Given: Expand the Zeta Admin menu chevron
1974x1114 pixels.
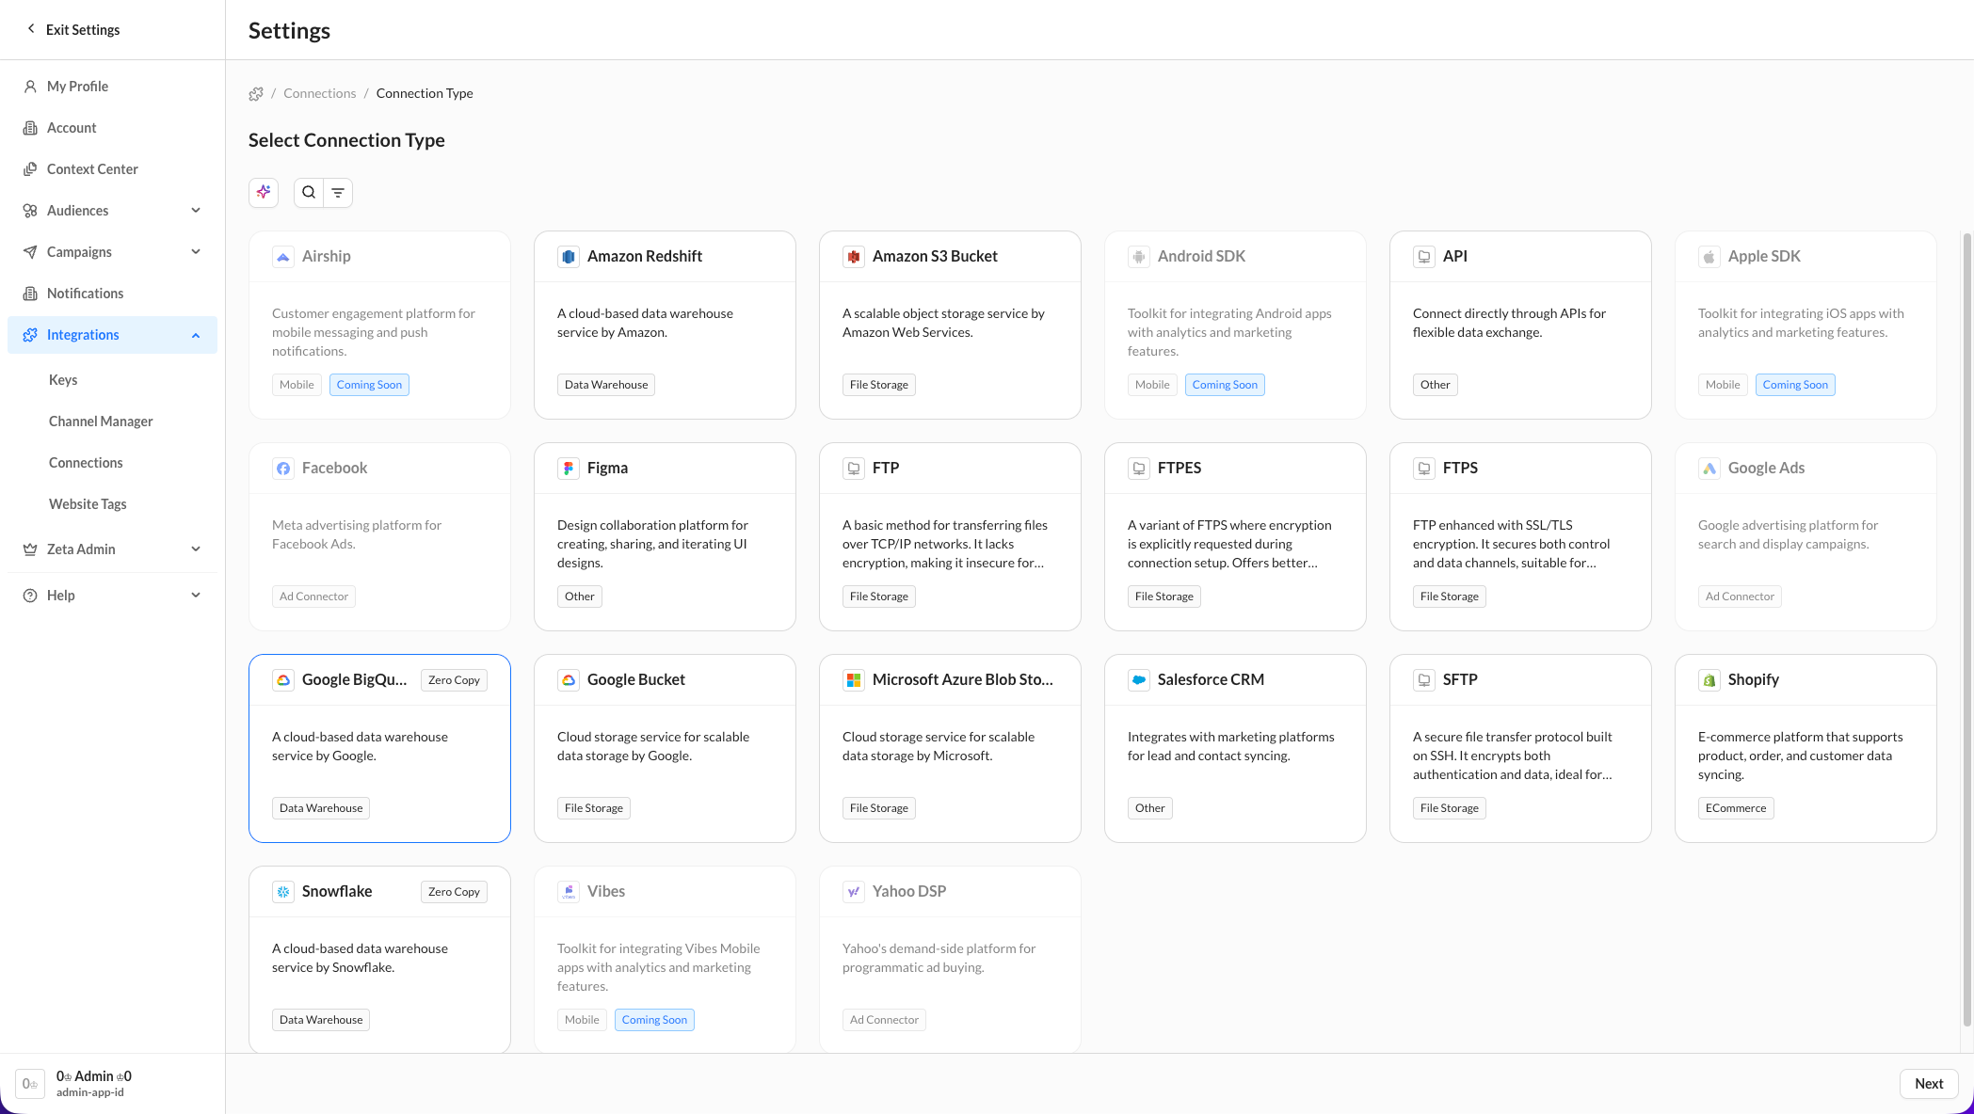Looking at the screenshot, I should pyautogui.click(x=196, y=549).
